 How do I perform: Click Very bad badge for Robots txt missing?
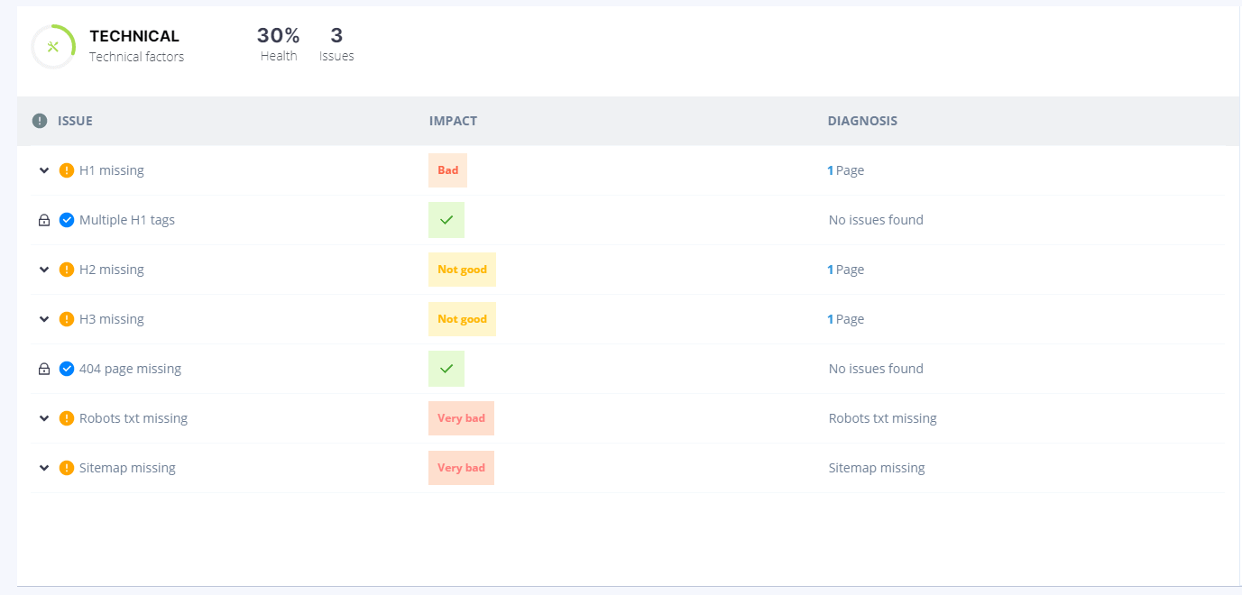point(461,418)
